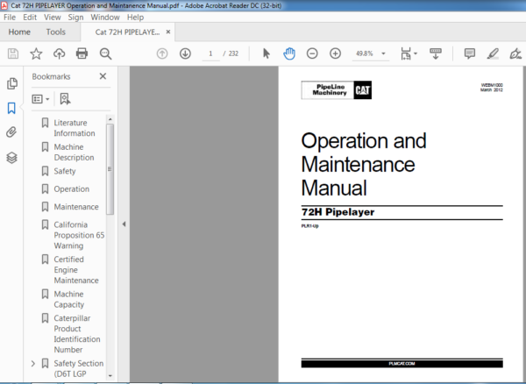The image size is (526, 384).
Task: Close the Cat 72H PIPELAYE document tab
Action: (168, 32)
